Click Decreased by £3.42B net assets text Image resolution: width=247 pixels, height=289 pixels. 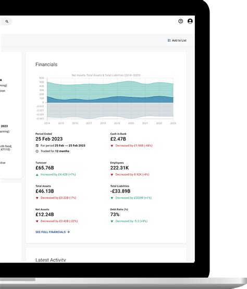(x=59, y=221)
